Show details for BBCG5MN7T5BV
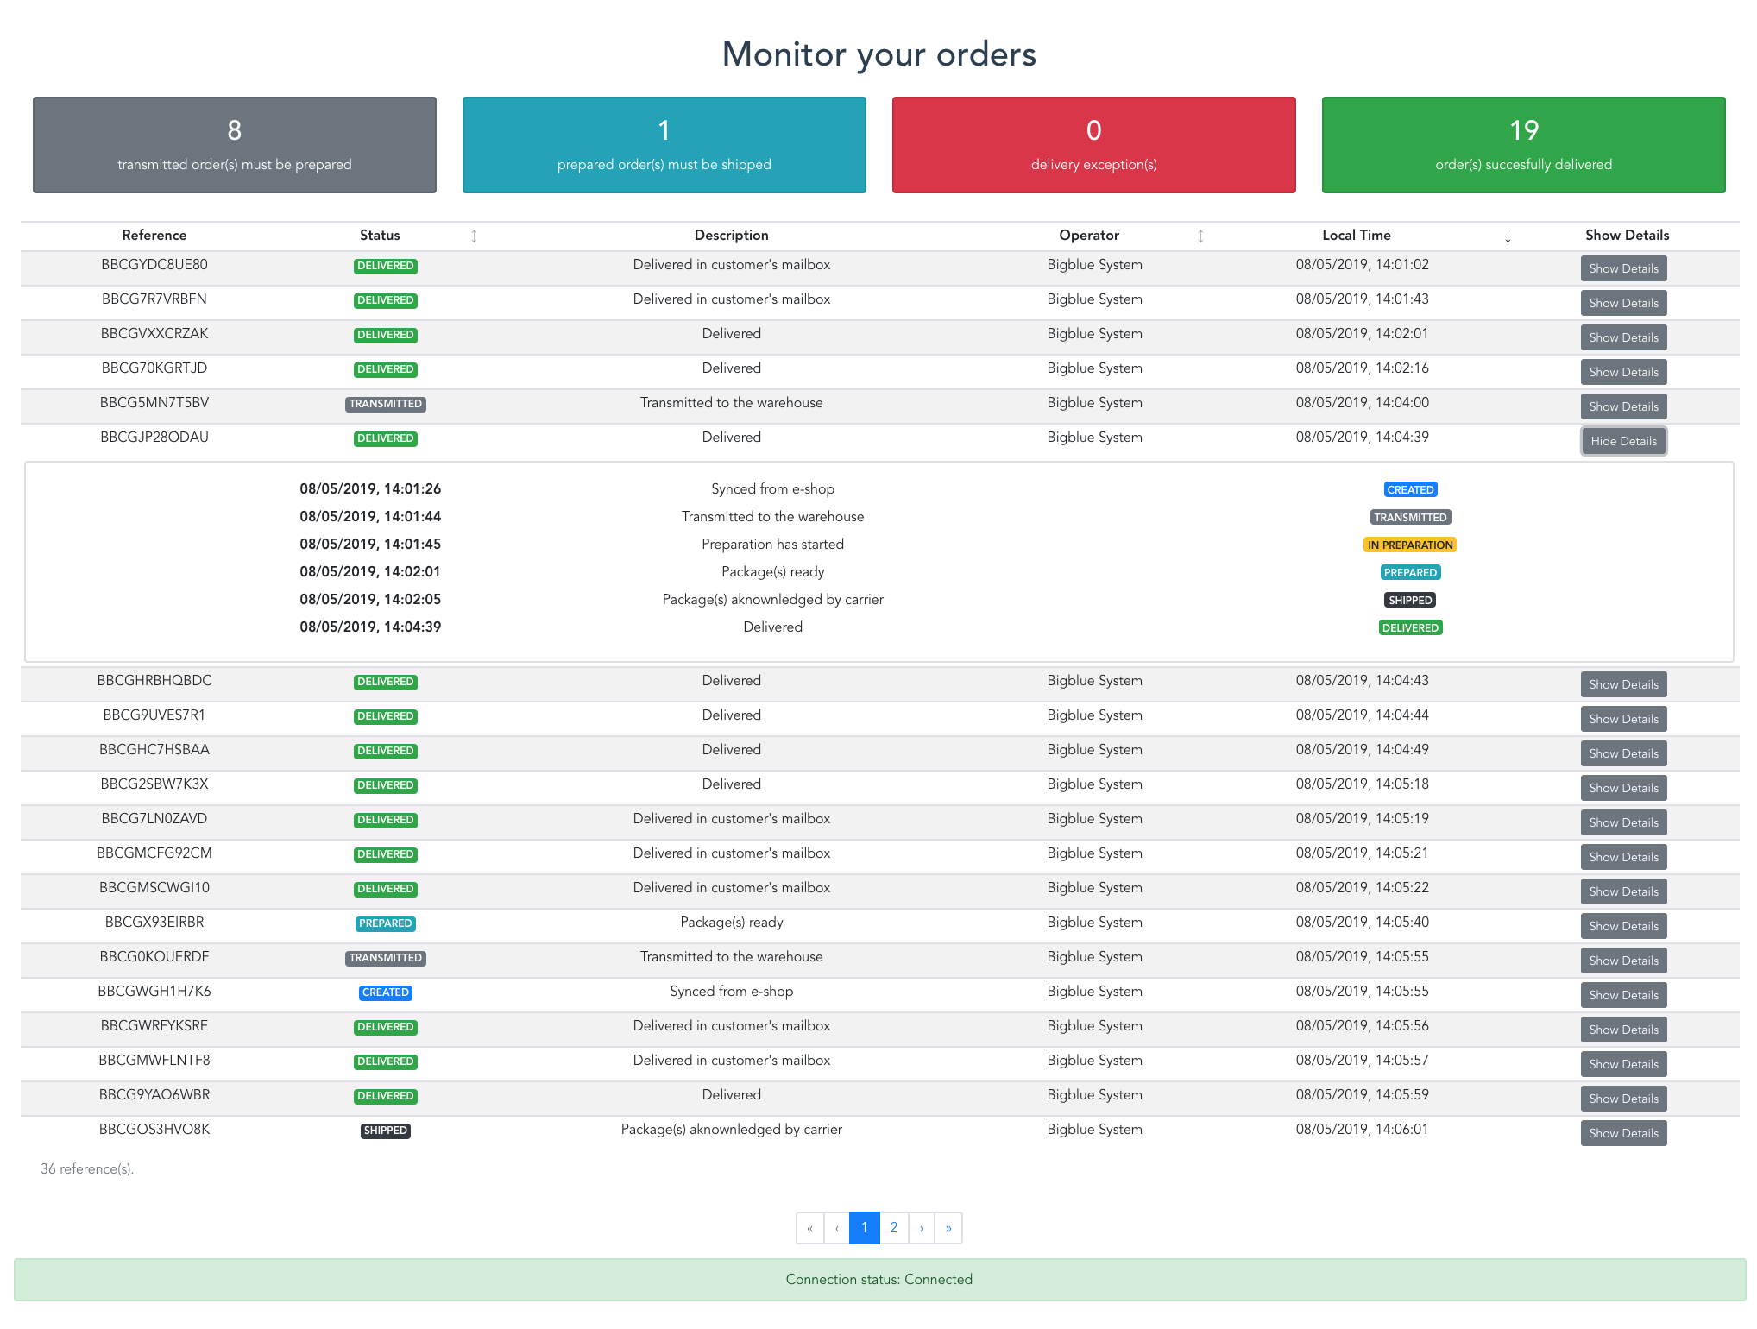Image resolution: width=1757 pixels, height=1329 pixels. click(1623, 406)
